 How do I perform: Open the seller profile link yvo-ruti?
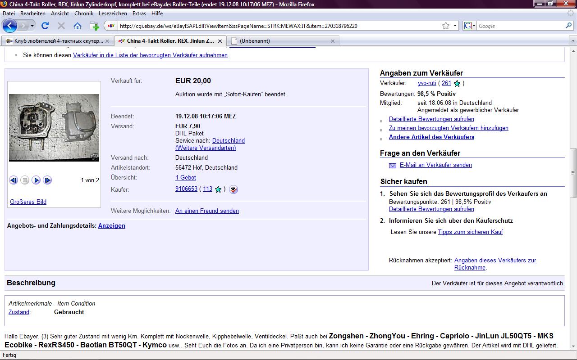click(x=426, y=83)
